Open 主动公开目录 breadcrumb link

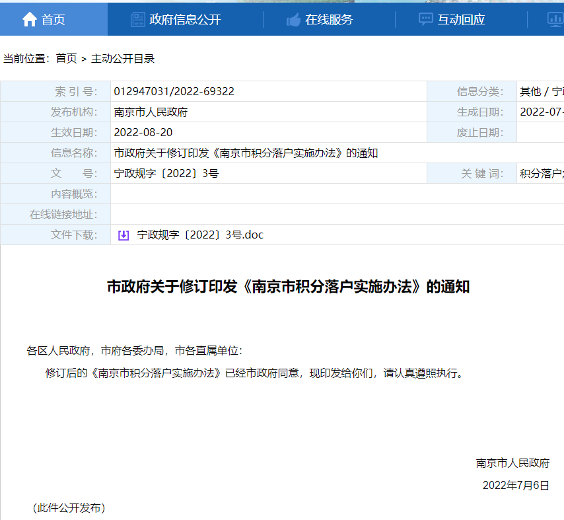click(123, 58)
